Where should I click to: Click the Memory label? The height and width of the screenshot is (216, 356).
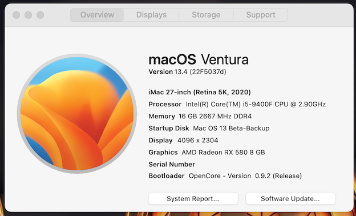coord(161,116)
